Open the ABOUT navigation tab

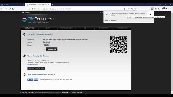pyautogui.click(x=48, y=28)
